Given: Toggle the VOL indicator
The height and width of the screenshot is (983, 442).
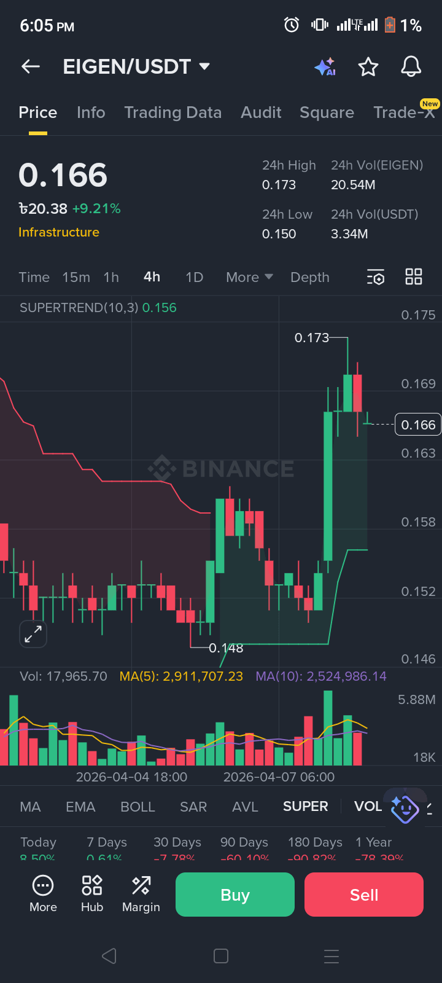Looking at the screenshot, I should (368, 807).
